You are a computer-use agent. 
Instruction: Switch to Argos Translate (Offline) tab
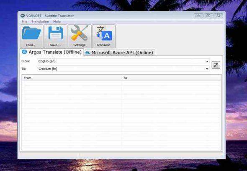click(x=52, y=52)
